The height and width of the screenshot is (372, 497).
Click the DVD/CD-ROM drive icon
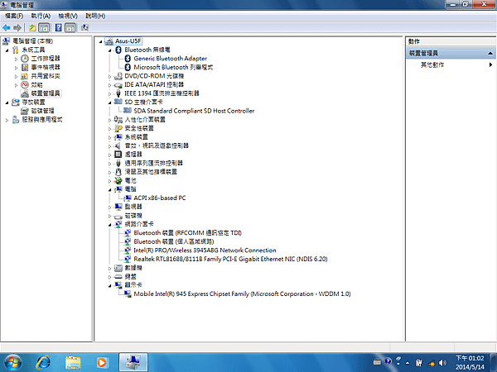click(x=118, y=76)
